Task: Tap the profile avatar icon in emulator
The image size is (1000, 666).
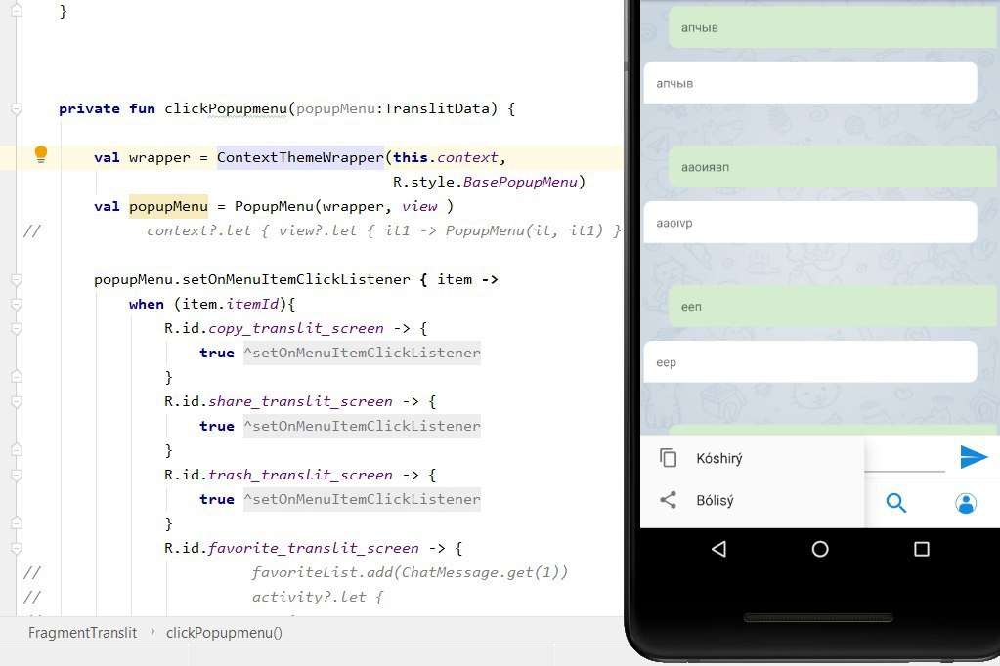Action: [x=966, y=504]
